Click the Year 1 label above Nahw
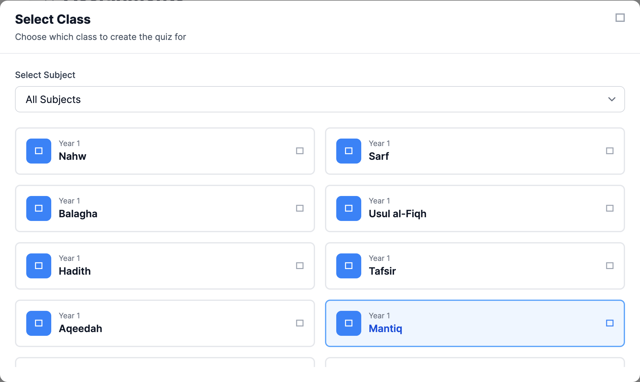The image size is (640, 382). pos(69,144)
